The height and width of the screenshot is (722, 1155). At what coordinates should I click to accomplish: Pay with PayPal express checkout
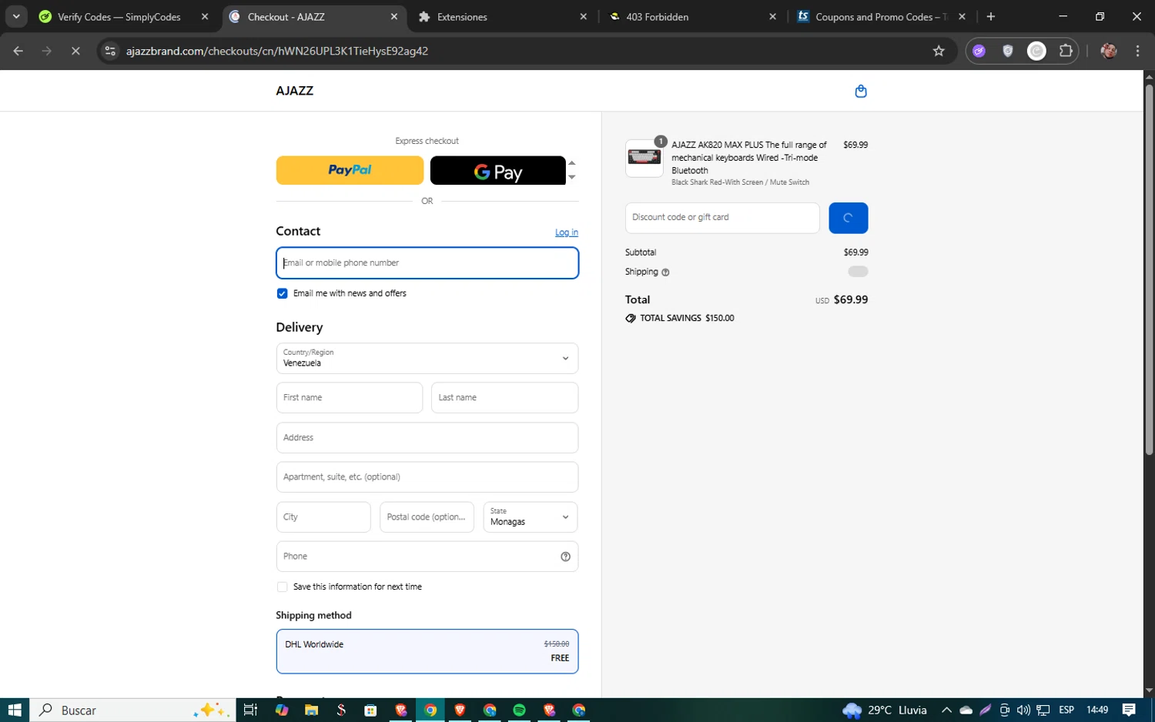350,170
